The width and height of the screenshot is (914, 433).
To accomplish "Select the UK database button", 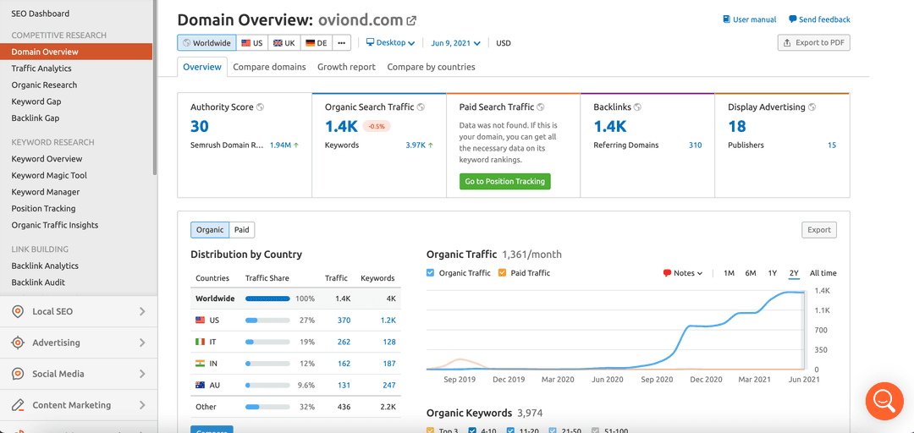I will point(284,42).
